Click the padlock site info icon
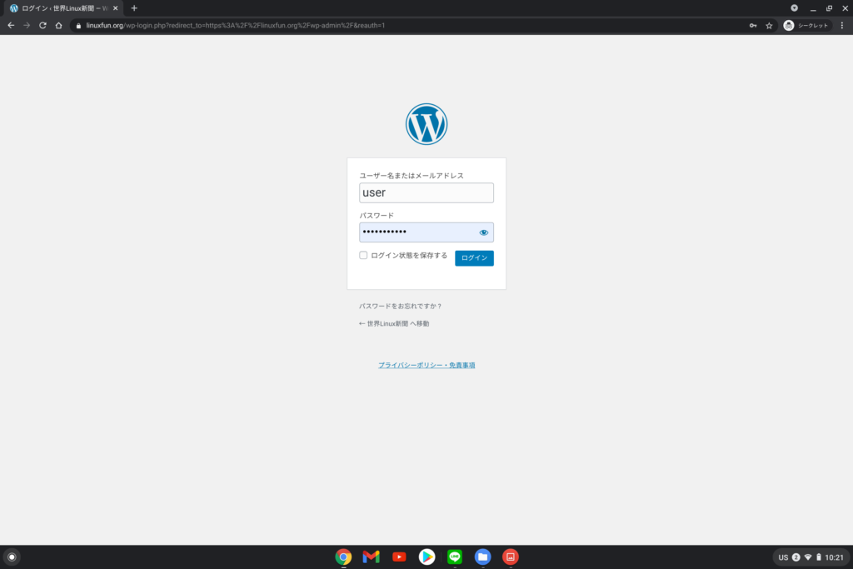Image resolution: width=853 pixels, height=569 pixels. tap(78, 26)
